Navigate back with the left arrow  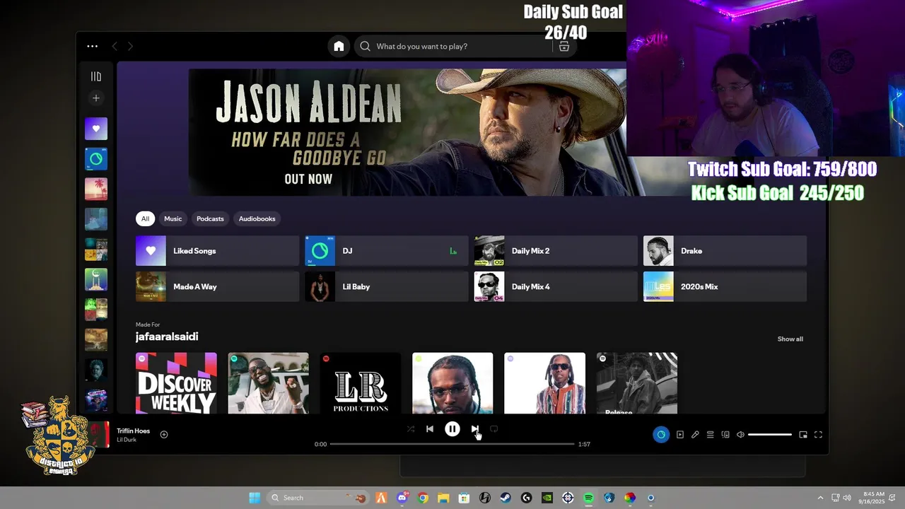[115, 46]
